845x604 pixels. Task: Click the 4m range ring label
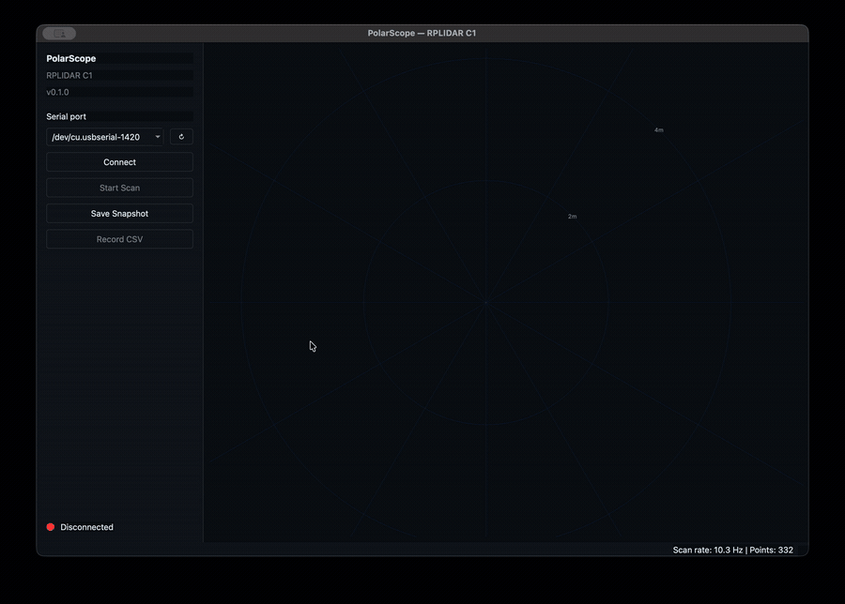click(x=658, y=130)
